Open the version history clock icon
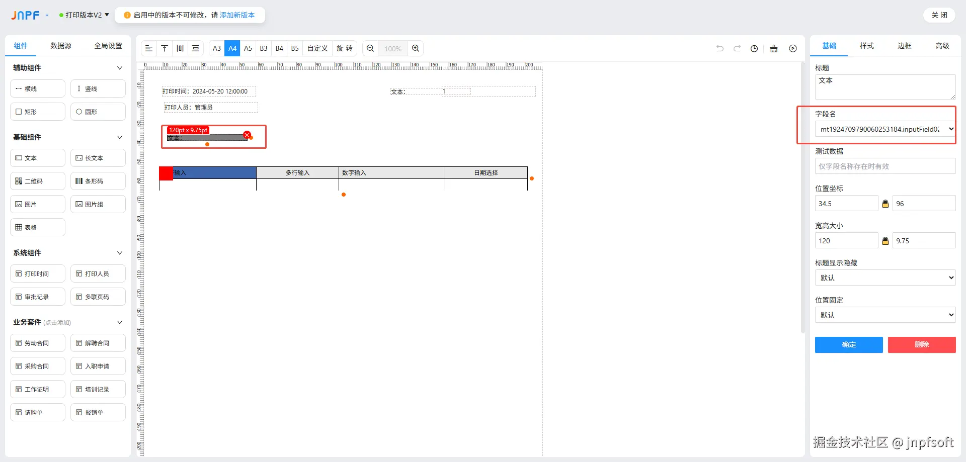The image size is (966, 462). 754,48
